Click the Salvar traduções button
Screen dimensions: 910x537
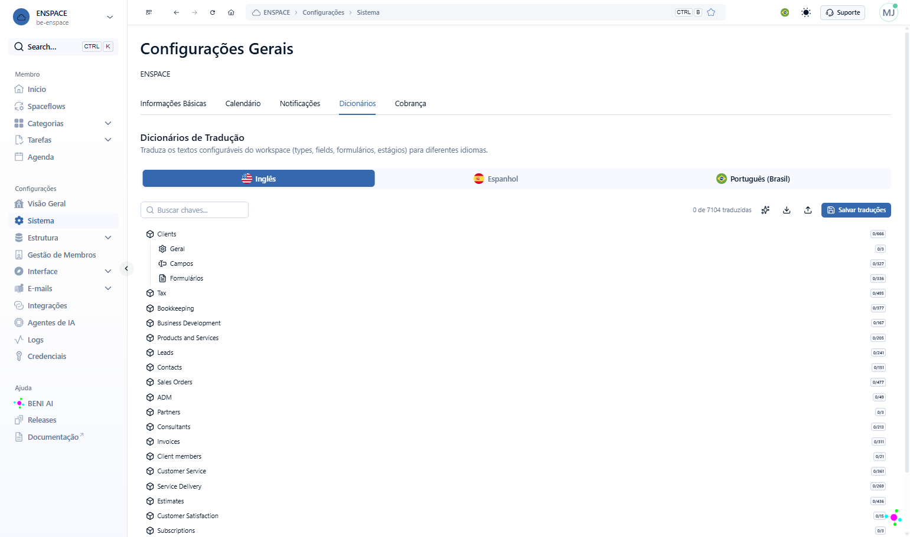coord(856,210)
